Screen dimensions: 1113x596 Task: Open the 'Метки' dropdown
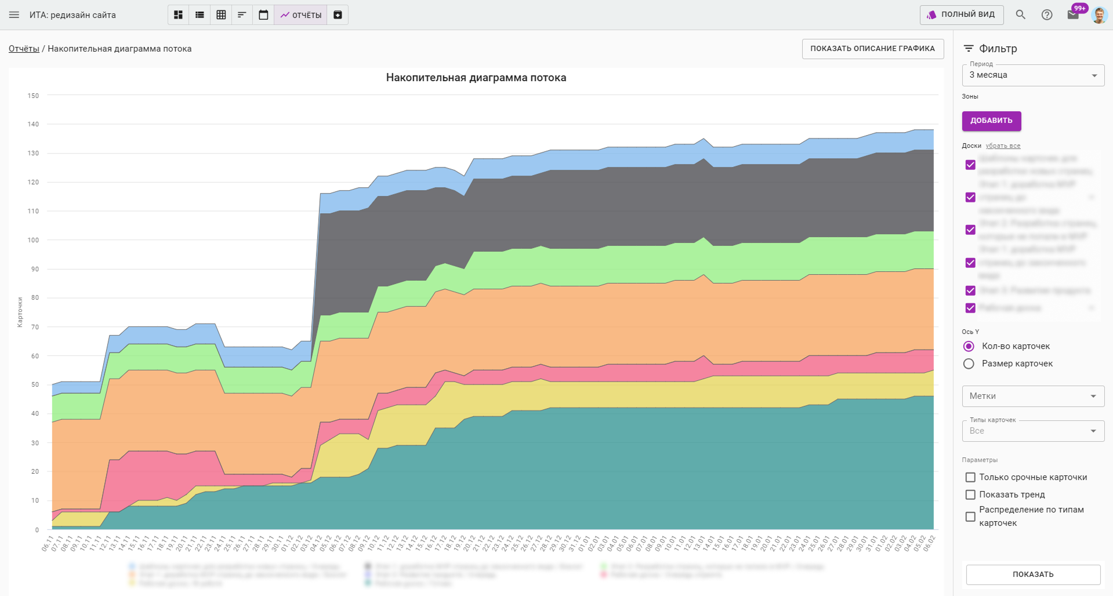pyautogui.click(x=1032, y=396)
